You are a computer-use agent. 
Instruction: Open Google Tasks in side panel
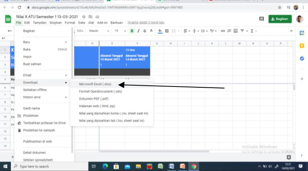(302, 58)
